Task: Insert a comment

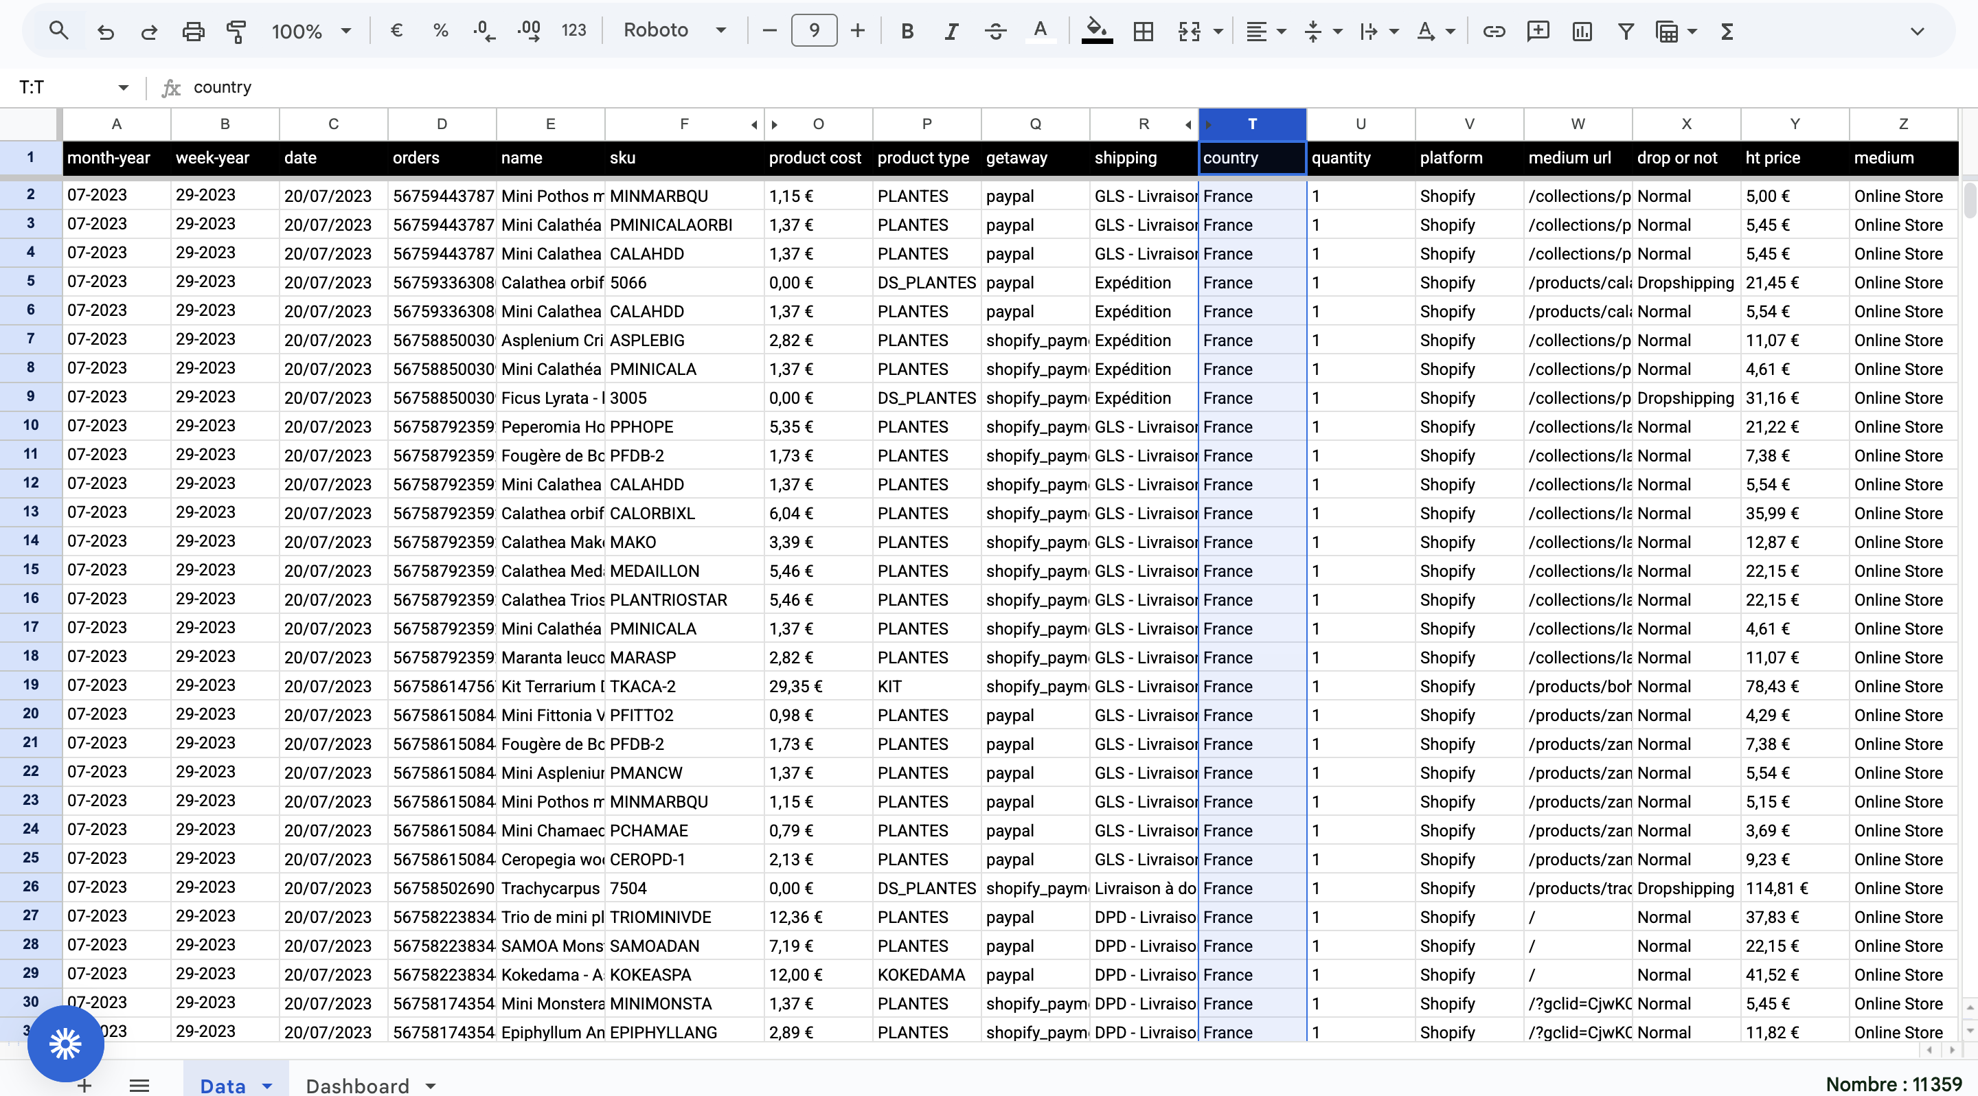Action: click(x=1538, y=32)
